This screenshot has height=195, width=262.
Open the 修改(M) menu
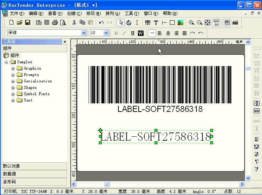pos(94,13)
